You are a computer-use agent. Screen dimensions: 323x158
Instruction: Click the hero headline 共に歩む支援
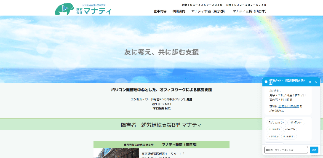point(179,52)
